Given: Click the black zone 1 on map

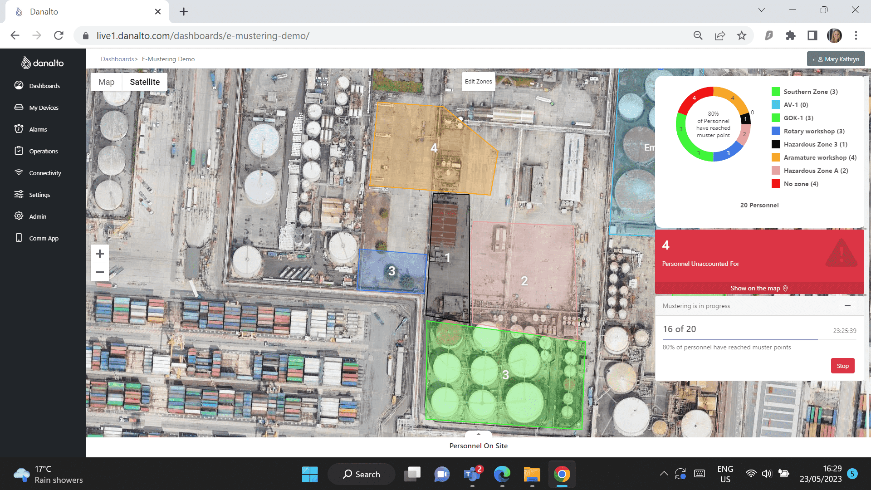Looking at the screenshot, I should pos(448,258).
